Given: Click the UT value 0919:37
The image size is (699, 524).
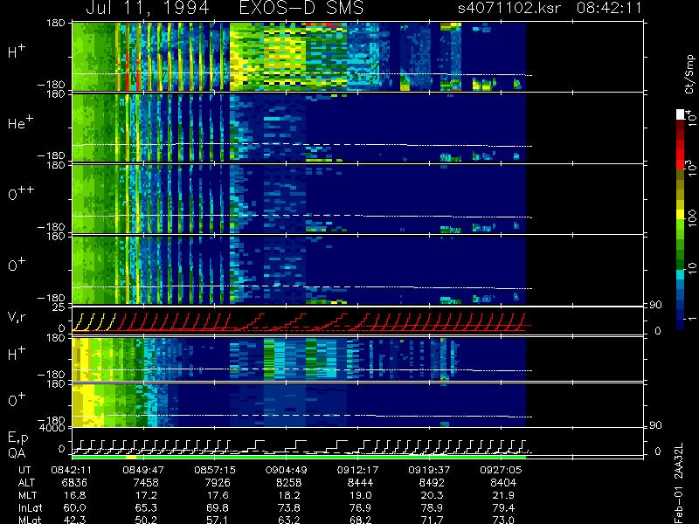Looking at the screenshot, I should tap(429, 470).
